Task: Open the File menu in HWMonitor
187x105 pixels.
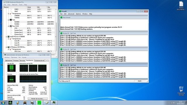Action: [x=5, y=5]
